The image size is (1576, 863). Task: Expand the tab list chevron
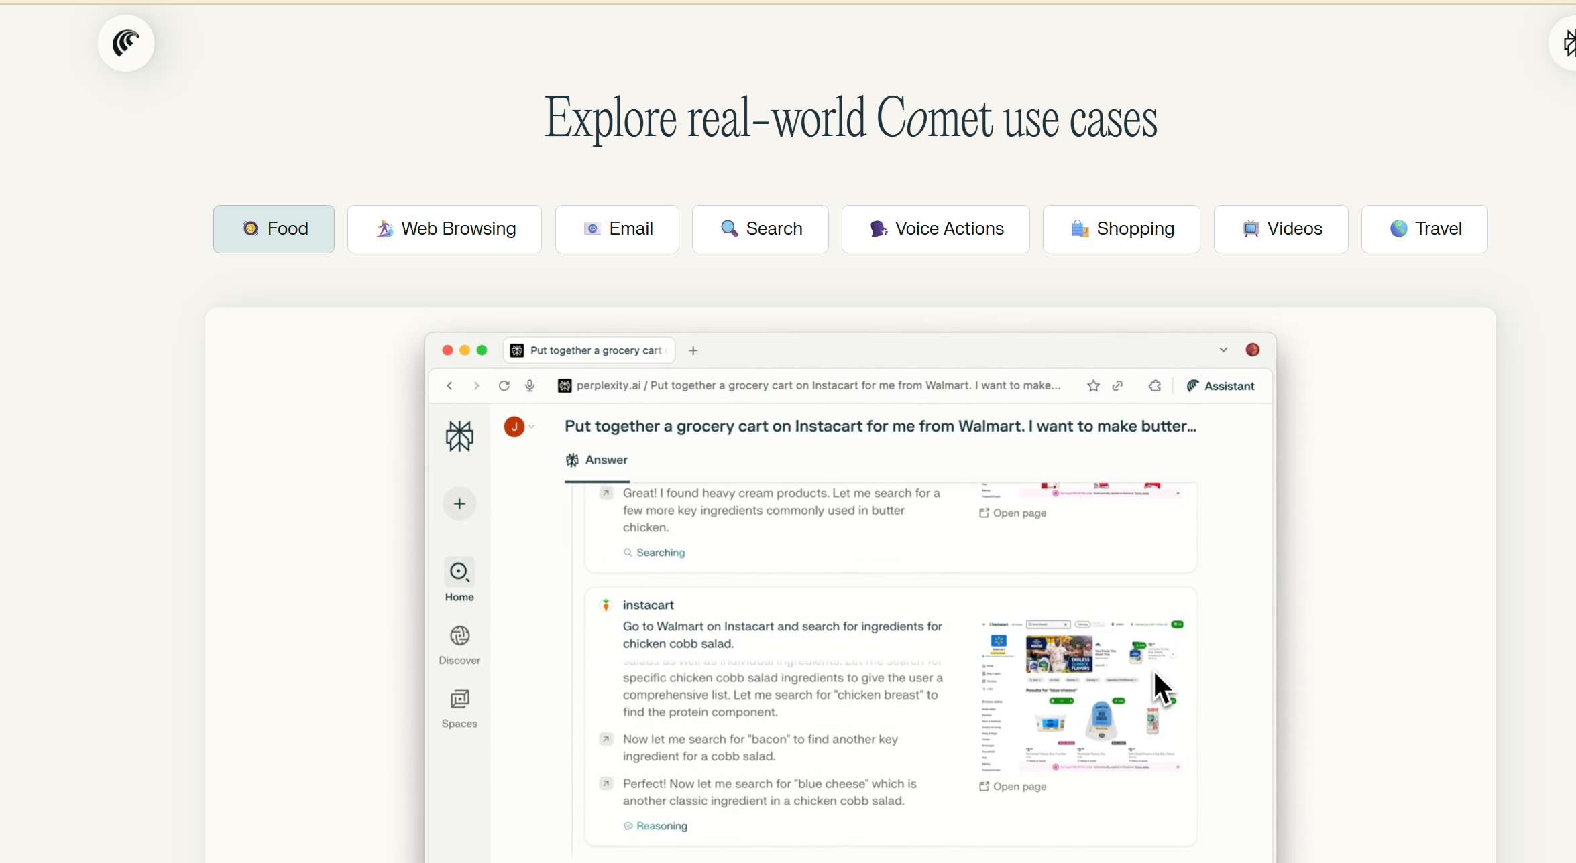click(1223, 350)
